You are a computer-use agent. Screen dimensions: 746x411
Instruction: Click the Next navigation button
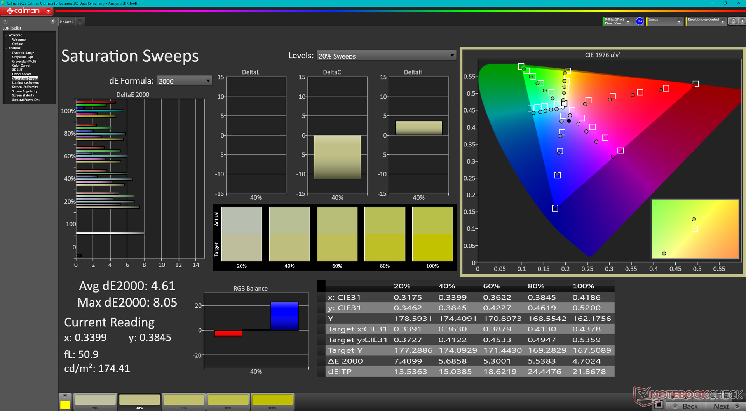[x=725, y=406]
